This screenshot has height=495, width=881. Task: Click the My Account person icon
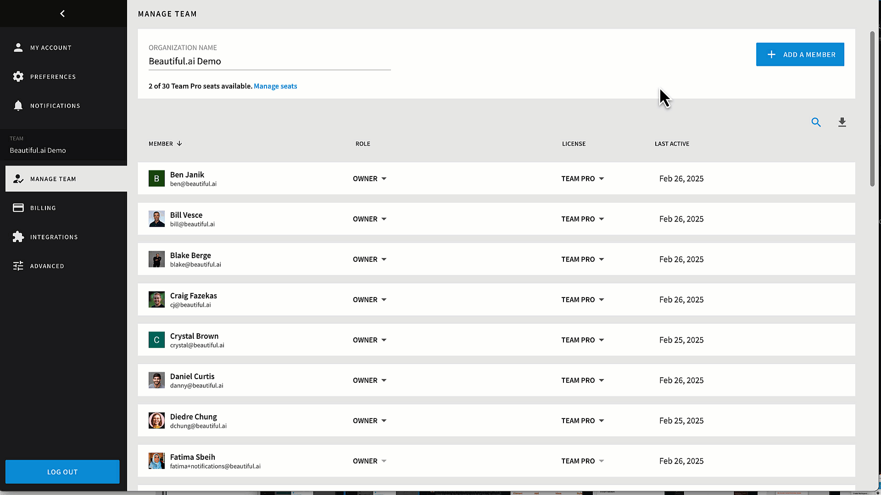click(18, 48)
